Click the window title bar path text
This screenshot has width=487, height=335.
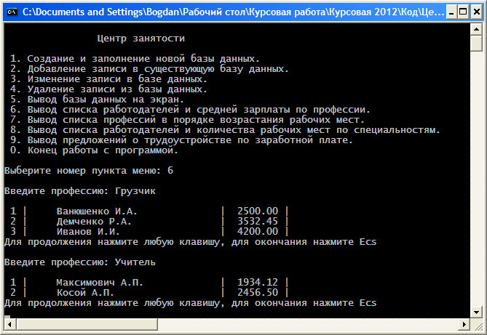click(x=218, y=11)
